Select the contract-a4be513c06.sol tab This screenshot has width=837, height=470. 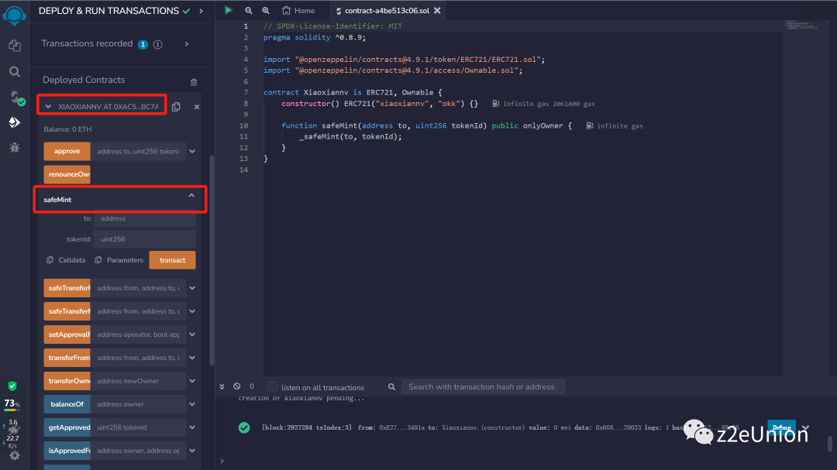pos(387,11)
